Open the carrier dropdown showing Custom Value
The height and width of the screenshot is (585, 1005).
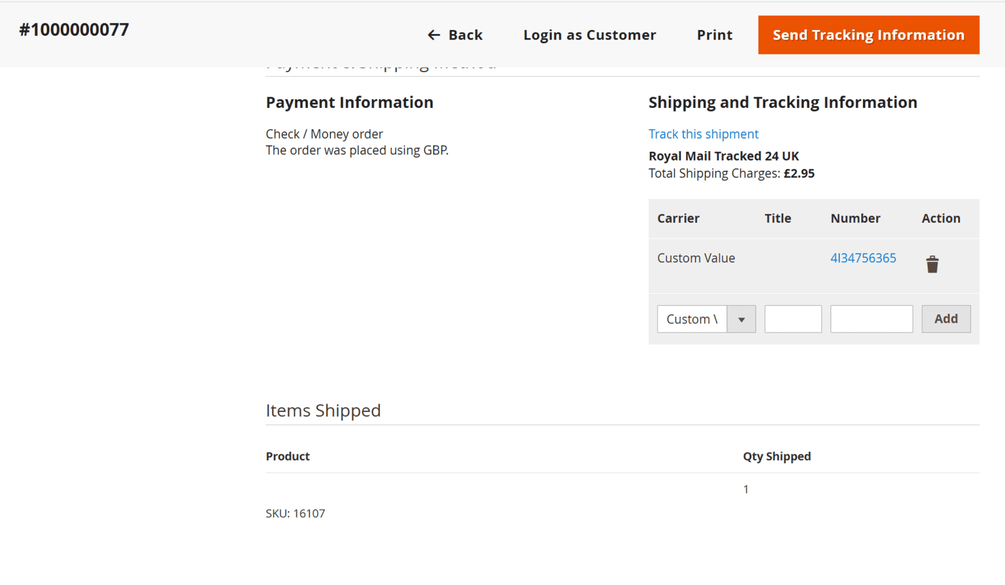(706, 319)
